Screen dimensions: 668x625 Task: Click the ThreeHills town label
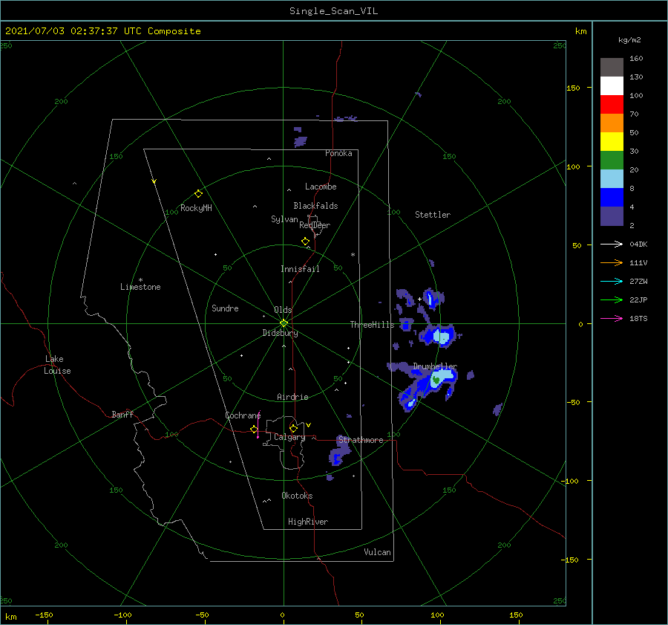point(373,325)
